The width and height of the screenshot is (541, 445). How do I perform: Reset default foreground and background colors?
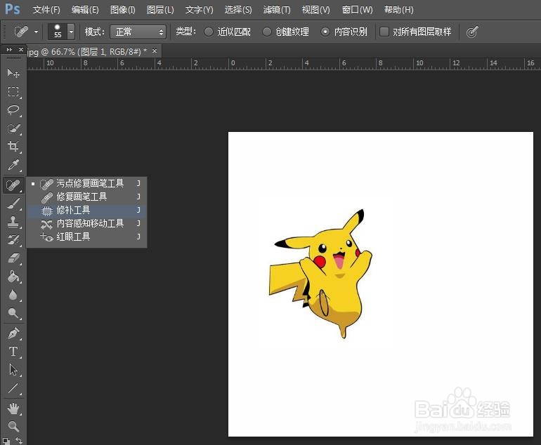[6, 441]
